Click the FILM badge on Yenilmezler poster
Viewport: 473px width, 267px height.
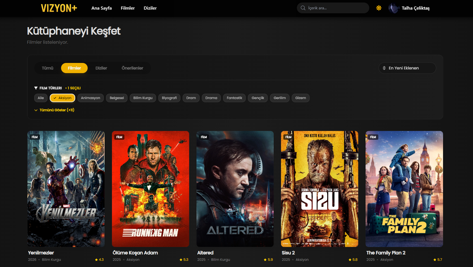(35, 137)
